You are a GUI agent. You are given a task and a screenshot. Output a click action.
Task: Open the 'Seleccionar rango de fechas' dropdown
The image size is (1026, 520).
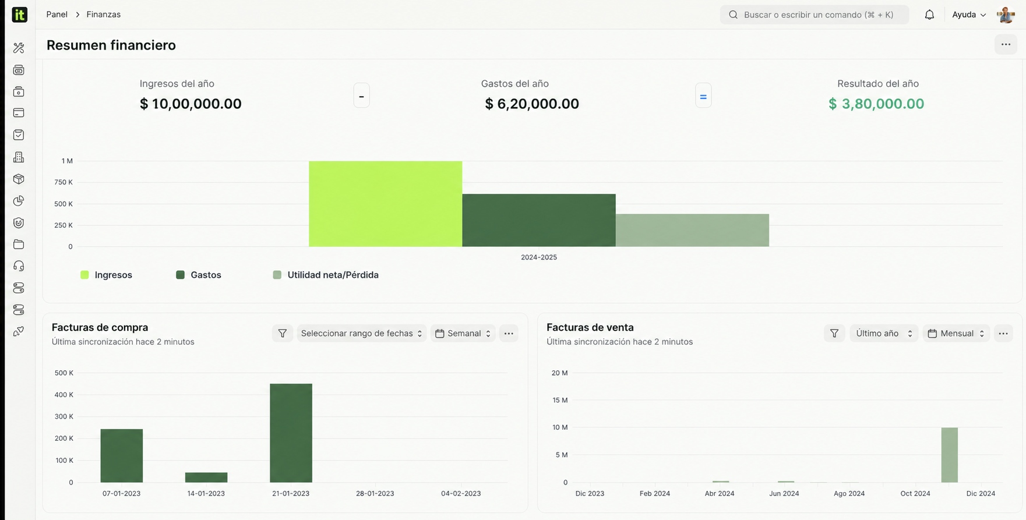tap(361, 334)
